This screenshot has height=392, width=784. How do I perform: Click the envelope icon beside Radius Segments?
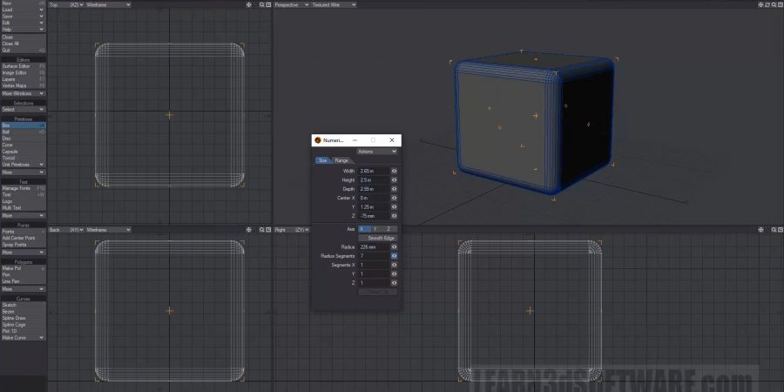coord(394,256)
